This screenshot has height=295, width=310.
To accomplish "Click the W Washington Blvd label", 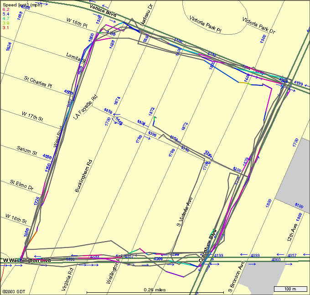I will pyautogui.click(x=27, y=260).
